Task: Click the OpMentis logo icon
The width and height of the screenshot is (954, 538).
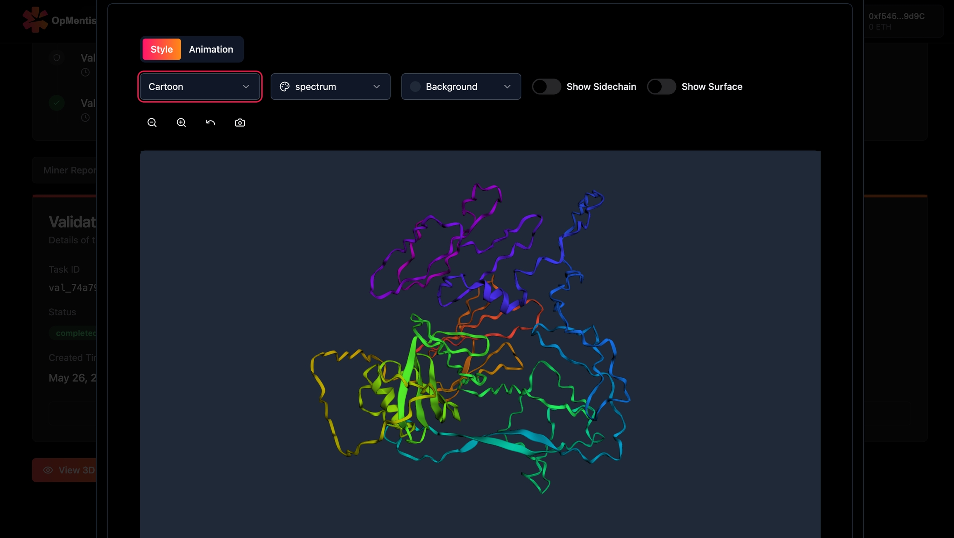Action: tap(35, 19)
